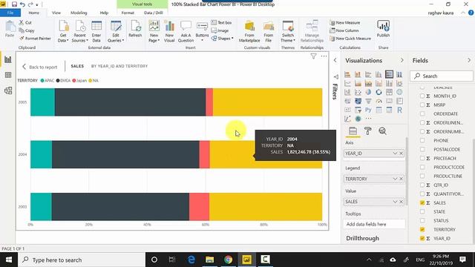Screen dimensions: 475x267
Task: Open the Data / Drill tab
Action: (x=154, y=13)
